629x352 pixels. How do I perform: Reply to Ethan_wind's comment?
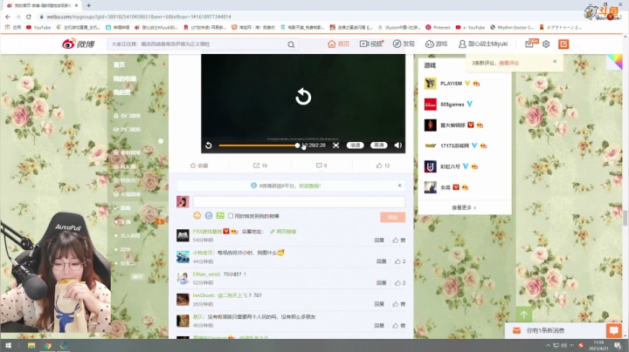(x=381, y=283)
